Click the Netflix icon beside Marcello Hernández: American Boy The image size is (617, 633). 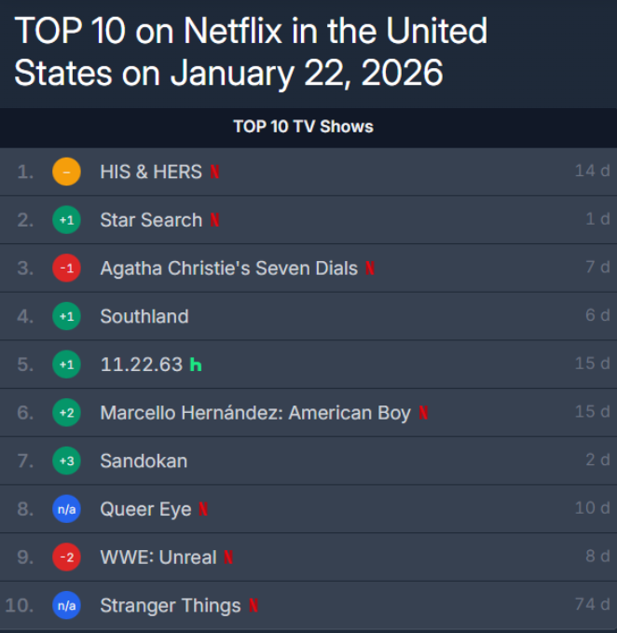(423, 413)
